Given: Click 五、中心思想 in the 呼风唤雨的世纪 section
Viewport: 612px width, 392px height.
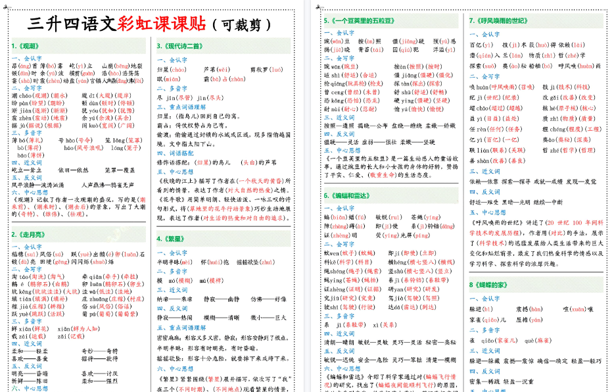Looking at the screenshot, I should click(488, 211).
